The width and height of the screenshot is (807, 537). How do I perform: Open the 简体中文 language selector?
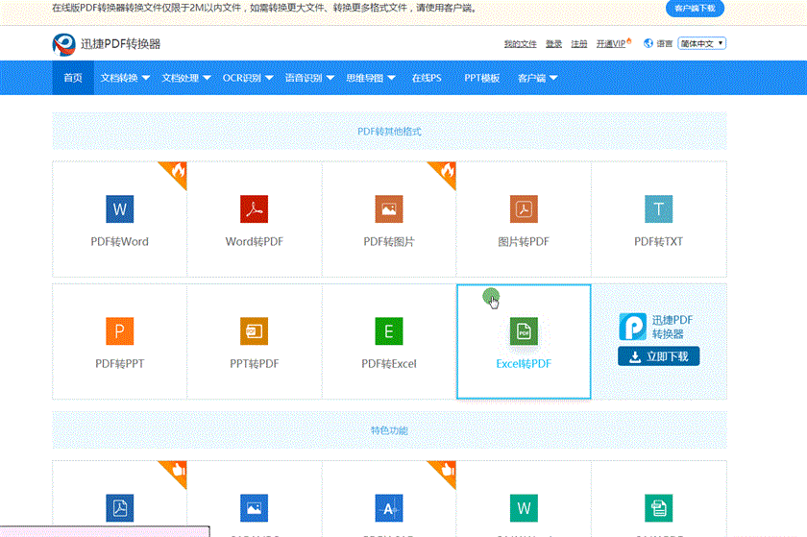point(701,43)
